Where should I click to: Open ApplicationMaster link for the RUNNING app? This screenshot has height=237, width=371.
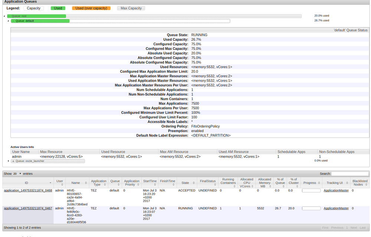336,208
